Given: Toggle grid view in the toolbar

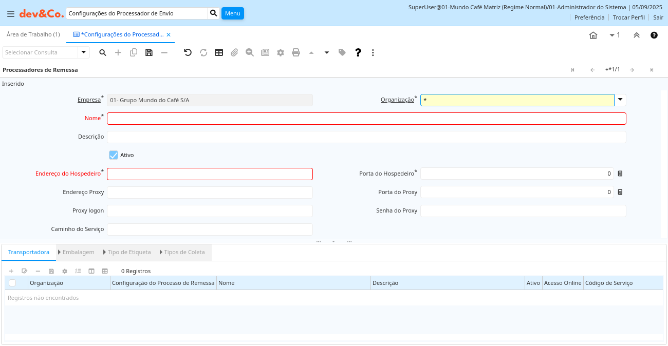Looking at the screenshot, I should click(219, 52).
